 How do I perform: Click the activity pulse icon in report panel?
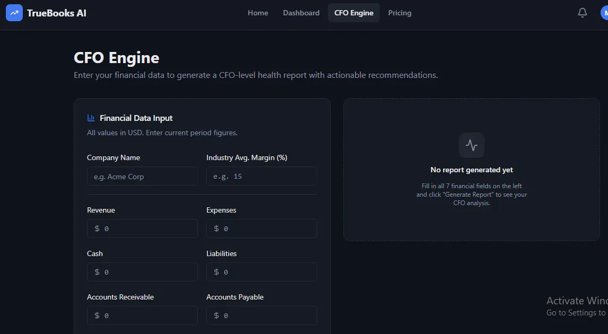click(x=472, y=145)
